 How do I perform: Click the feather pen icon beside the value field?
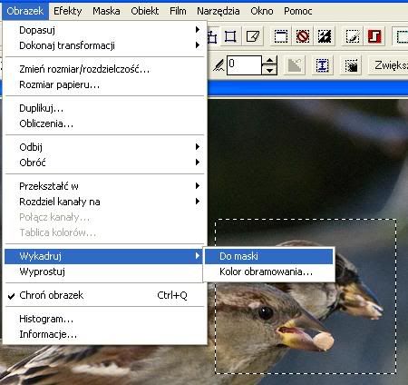coord(219,64)
